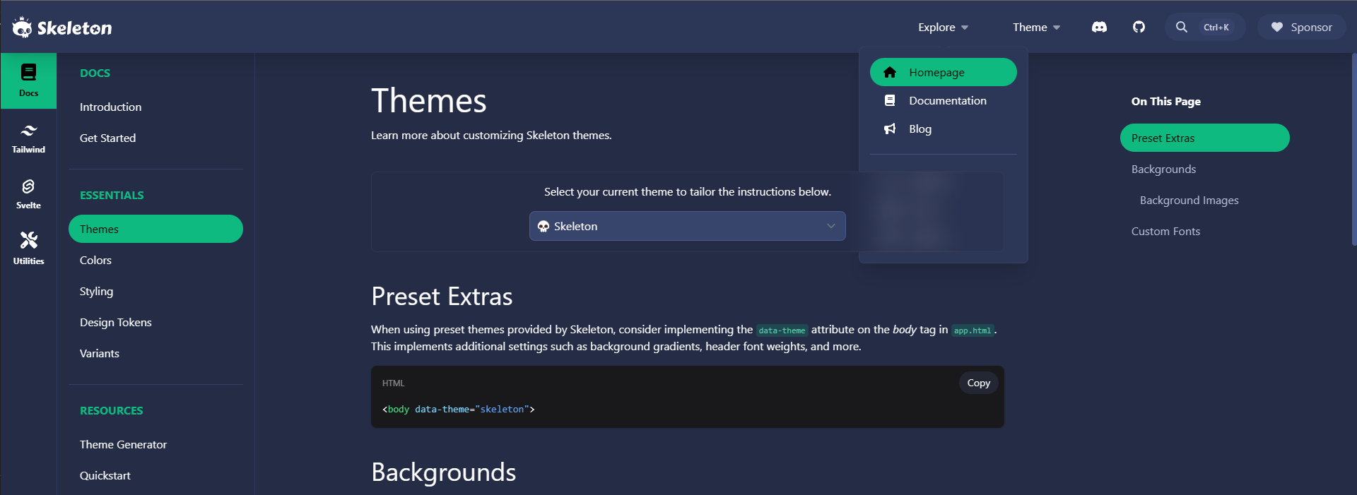Click the Ctrl+K search shortcut badge
Image resolution: width=1357 pixels, height=495 pixels.
(x=1216, y=27)
